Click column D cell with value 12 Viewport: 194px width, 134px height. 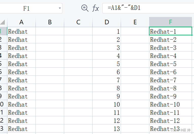[x=107, y=120]
